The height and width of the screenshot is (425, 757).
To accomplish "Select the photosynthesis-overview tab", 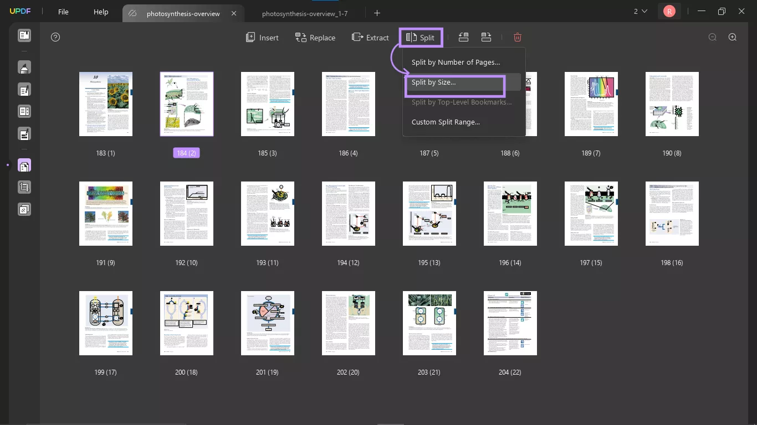I will click(x=183, y=13).
